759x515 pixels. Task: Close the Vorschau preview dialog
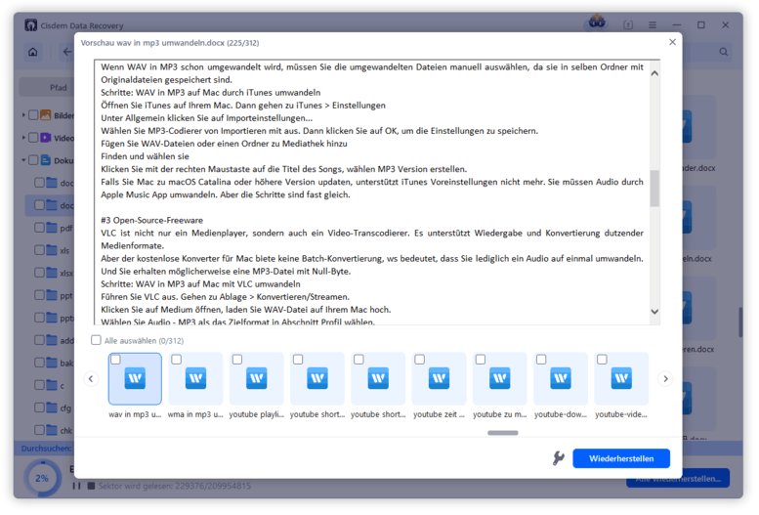(672, 42)
